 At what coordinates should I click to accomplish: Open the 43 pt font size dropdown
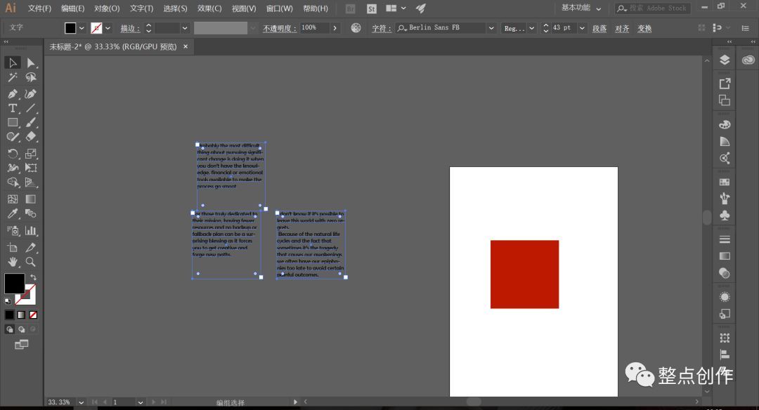582,28
